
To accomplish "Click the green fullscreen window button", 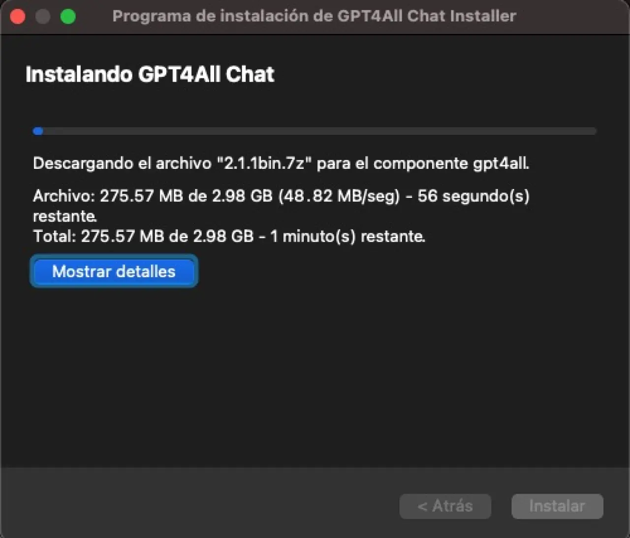I will tap(68, 17).
